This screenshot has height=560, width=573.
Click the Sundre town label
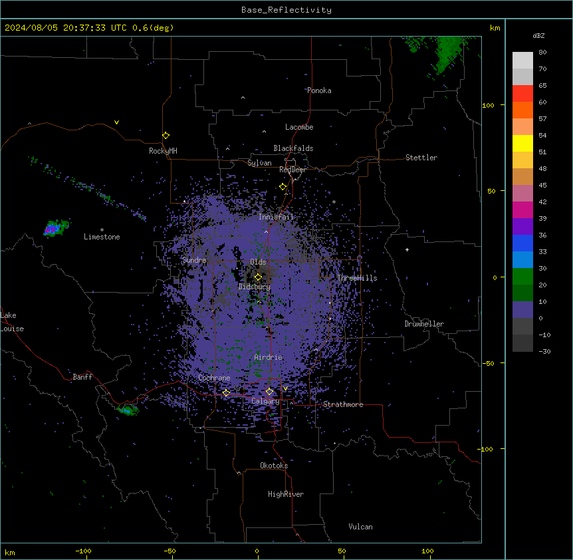click(x=194, y=260)
